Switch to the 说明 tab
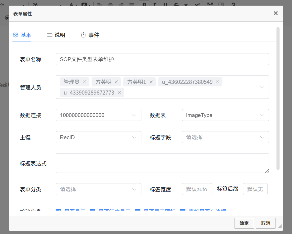 pos(56,35)
